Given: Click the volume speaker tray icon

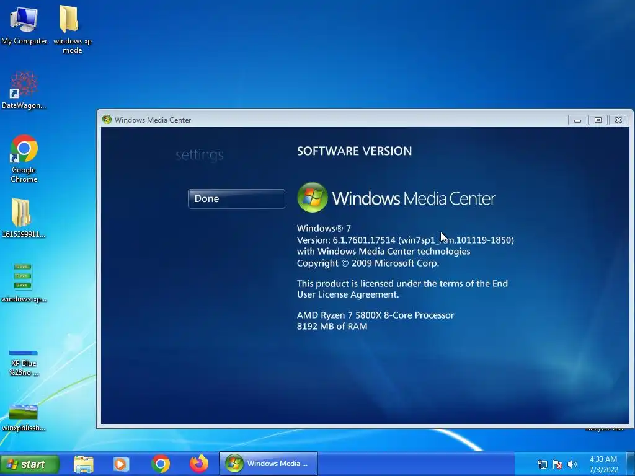Looking at the screenshot, I should click(572, 464).
